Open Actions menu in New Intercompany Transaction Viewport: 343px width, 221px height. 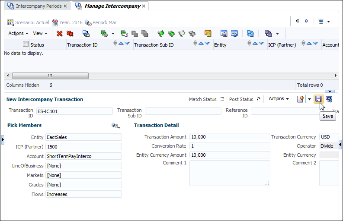click(x=279, y=99)
